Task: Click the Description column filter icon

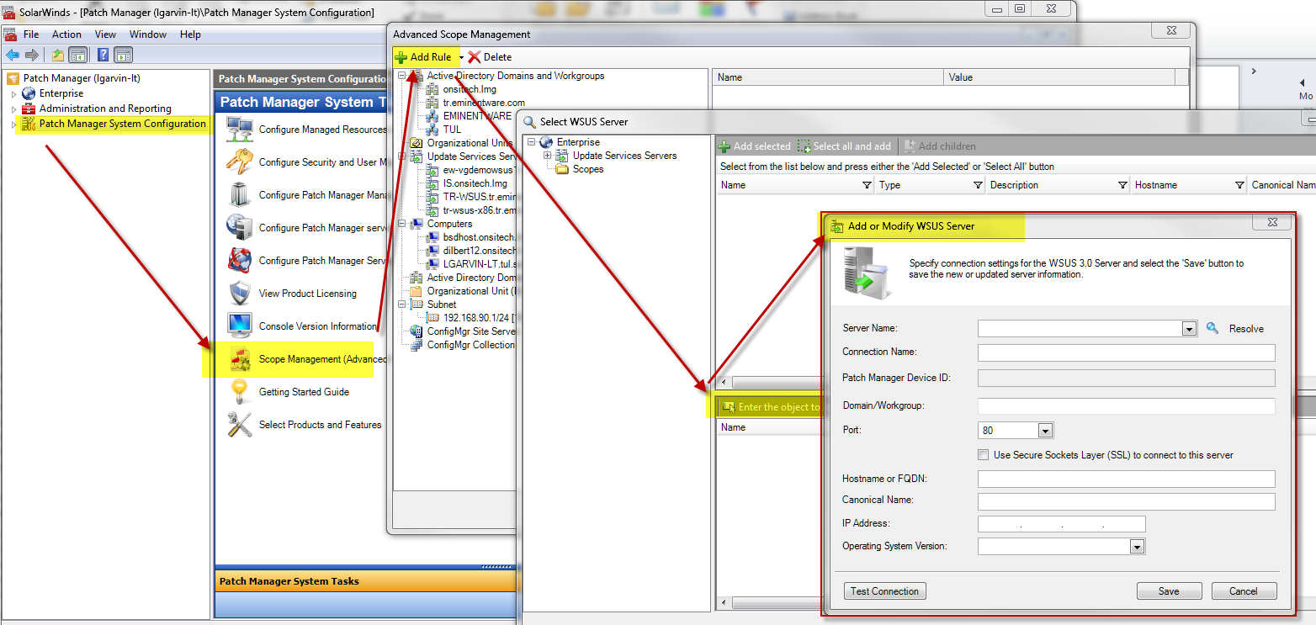Action: click(x=1122, y=185)
